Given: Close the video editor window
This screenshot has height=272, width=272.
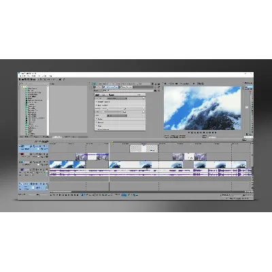Looking at the screenshot, I should [250, 73].
